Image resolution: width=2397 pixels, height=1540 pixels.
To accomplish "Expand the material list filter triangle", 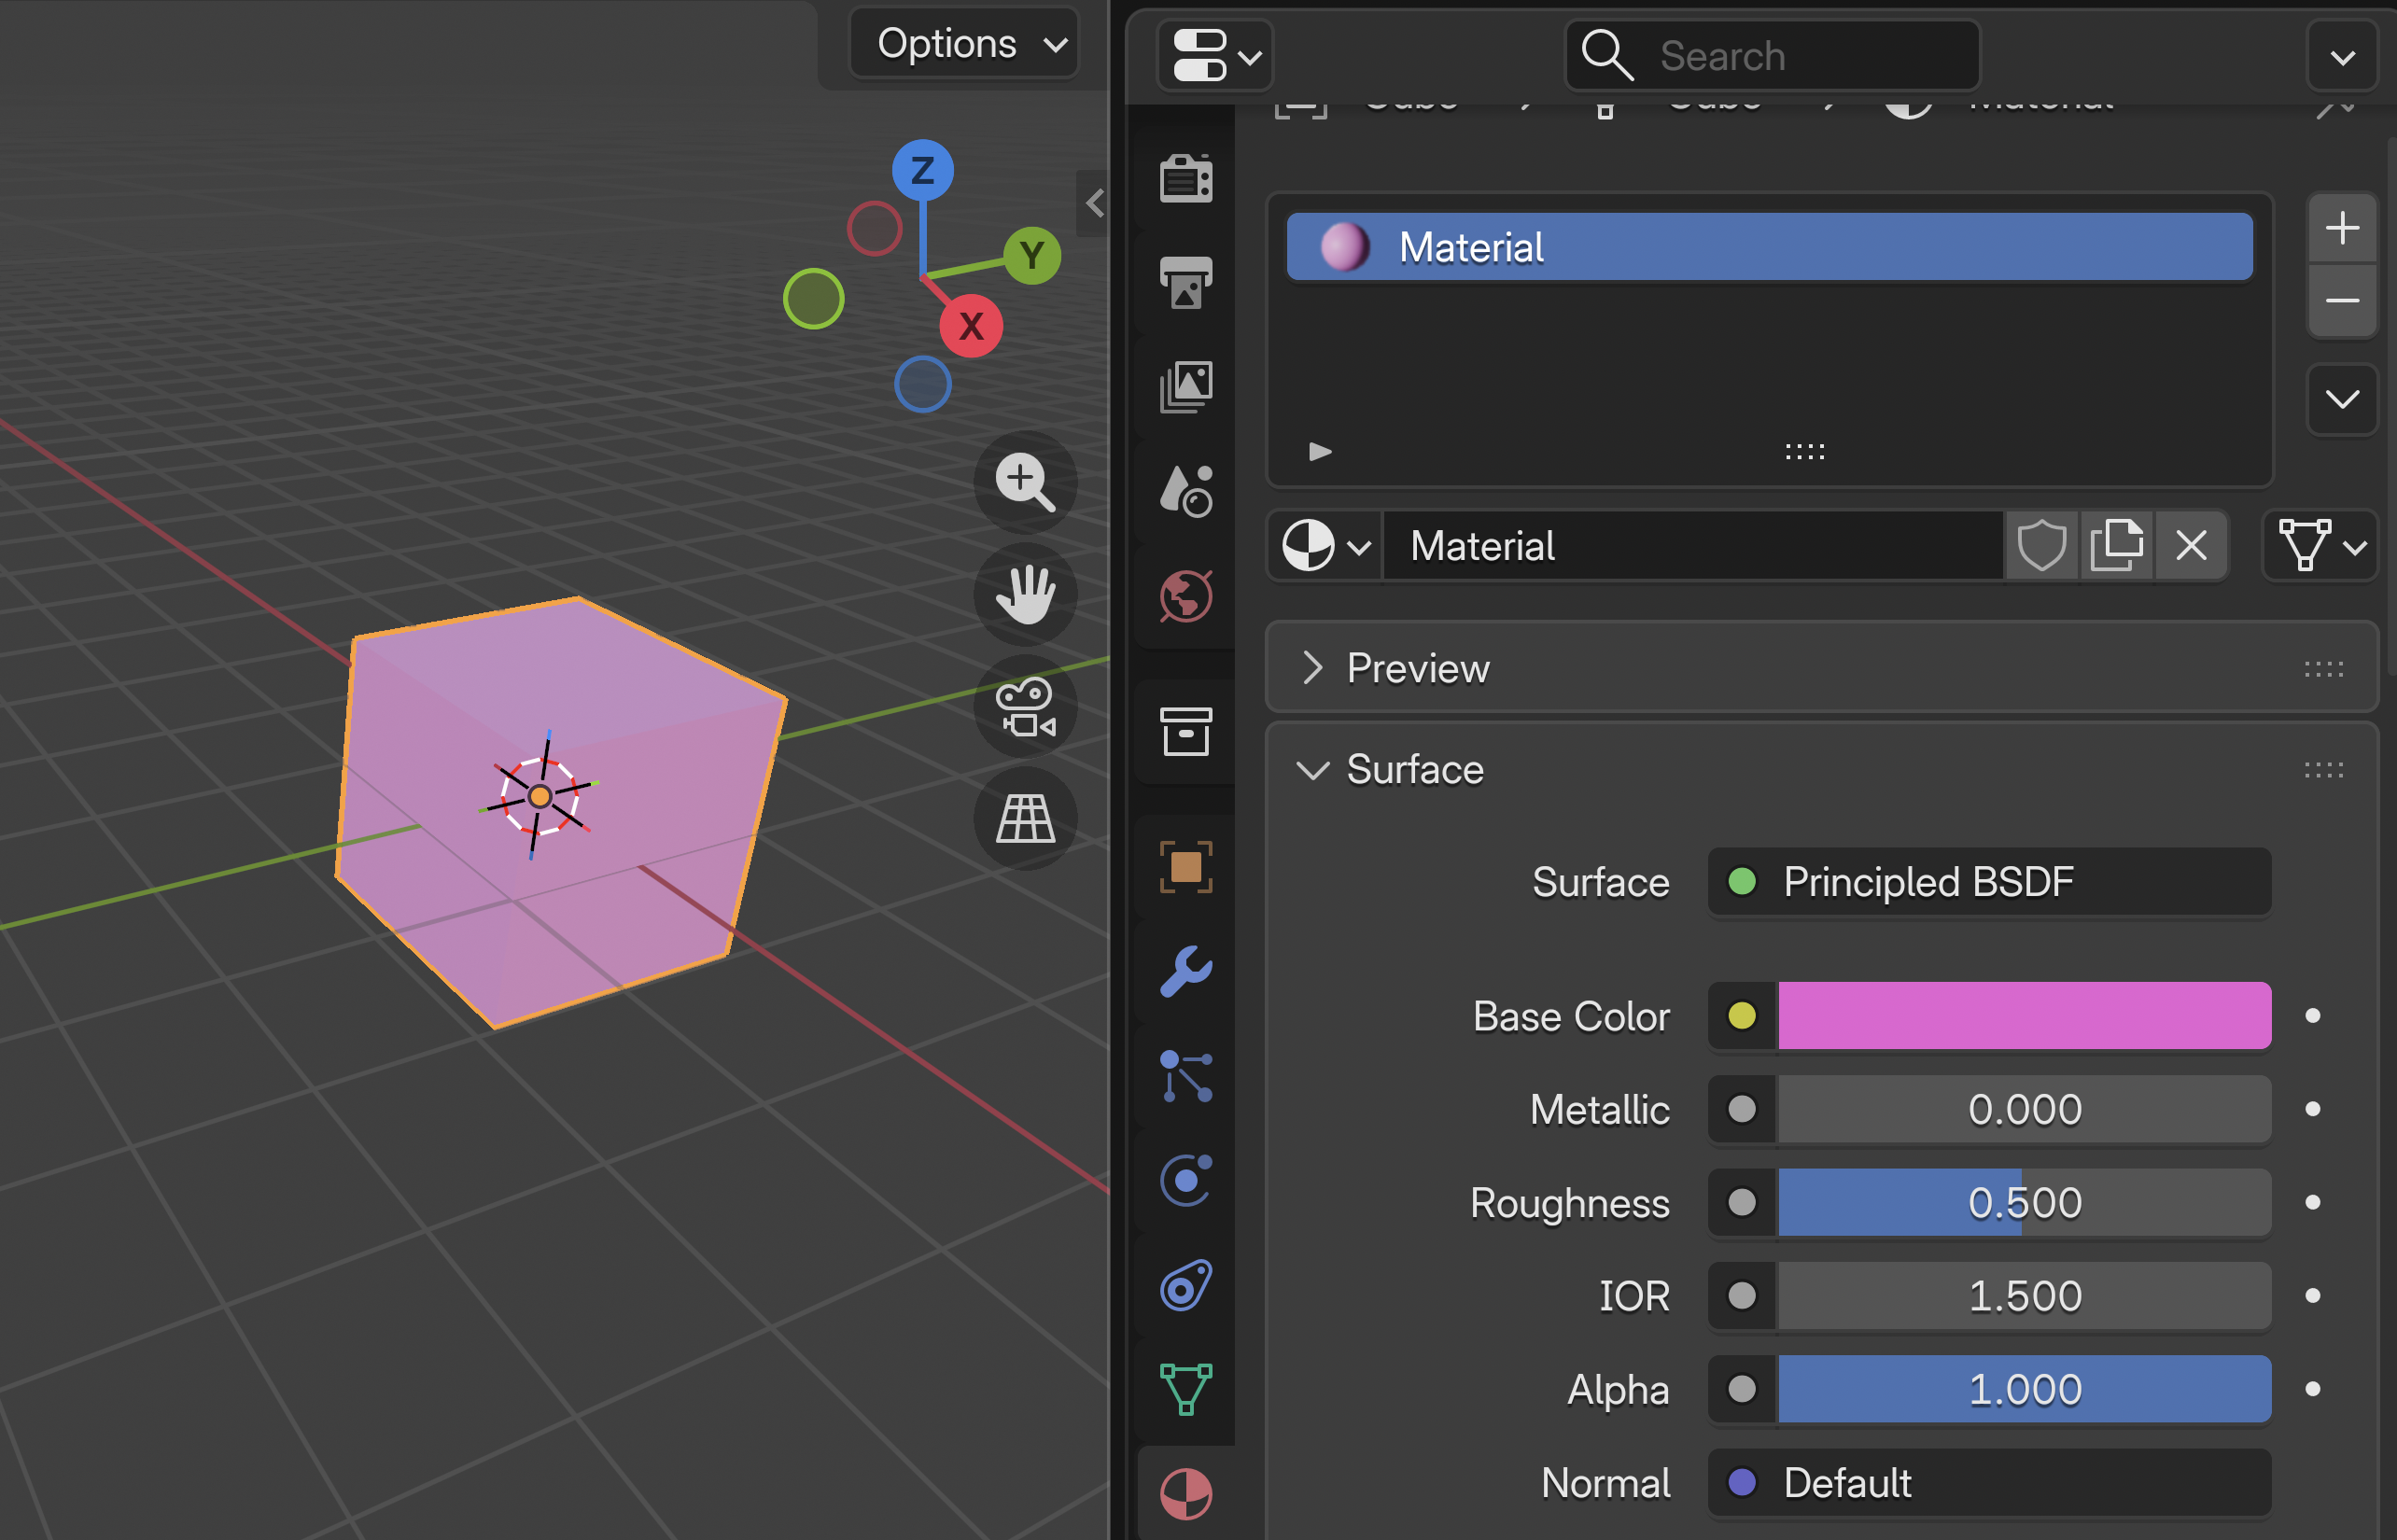I will coord(1320,451).
